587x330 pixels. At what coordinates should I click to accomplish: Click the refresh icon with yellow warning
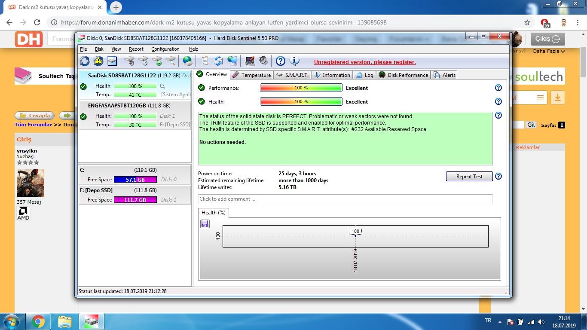[x=98, y=61]
